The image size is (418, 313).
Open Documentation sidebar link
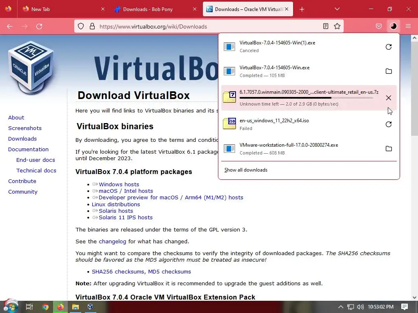pos(28,149)
